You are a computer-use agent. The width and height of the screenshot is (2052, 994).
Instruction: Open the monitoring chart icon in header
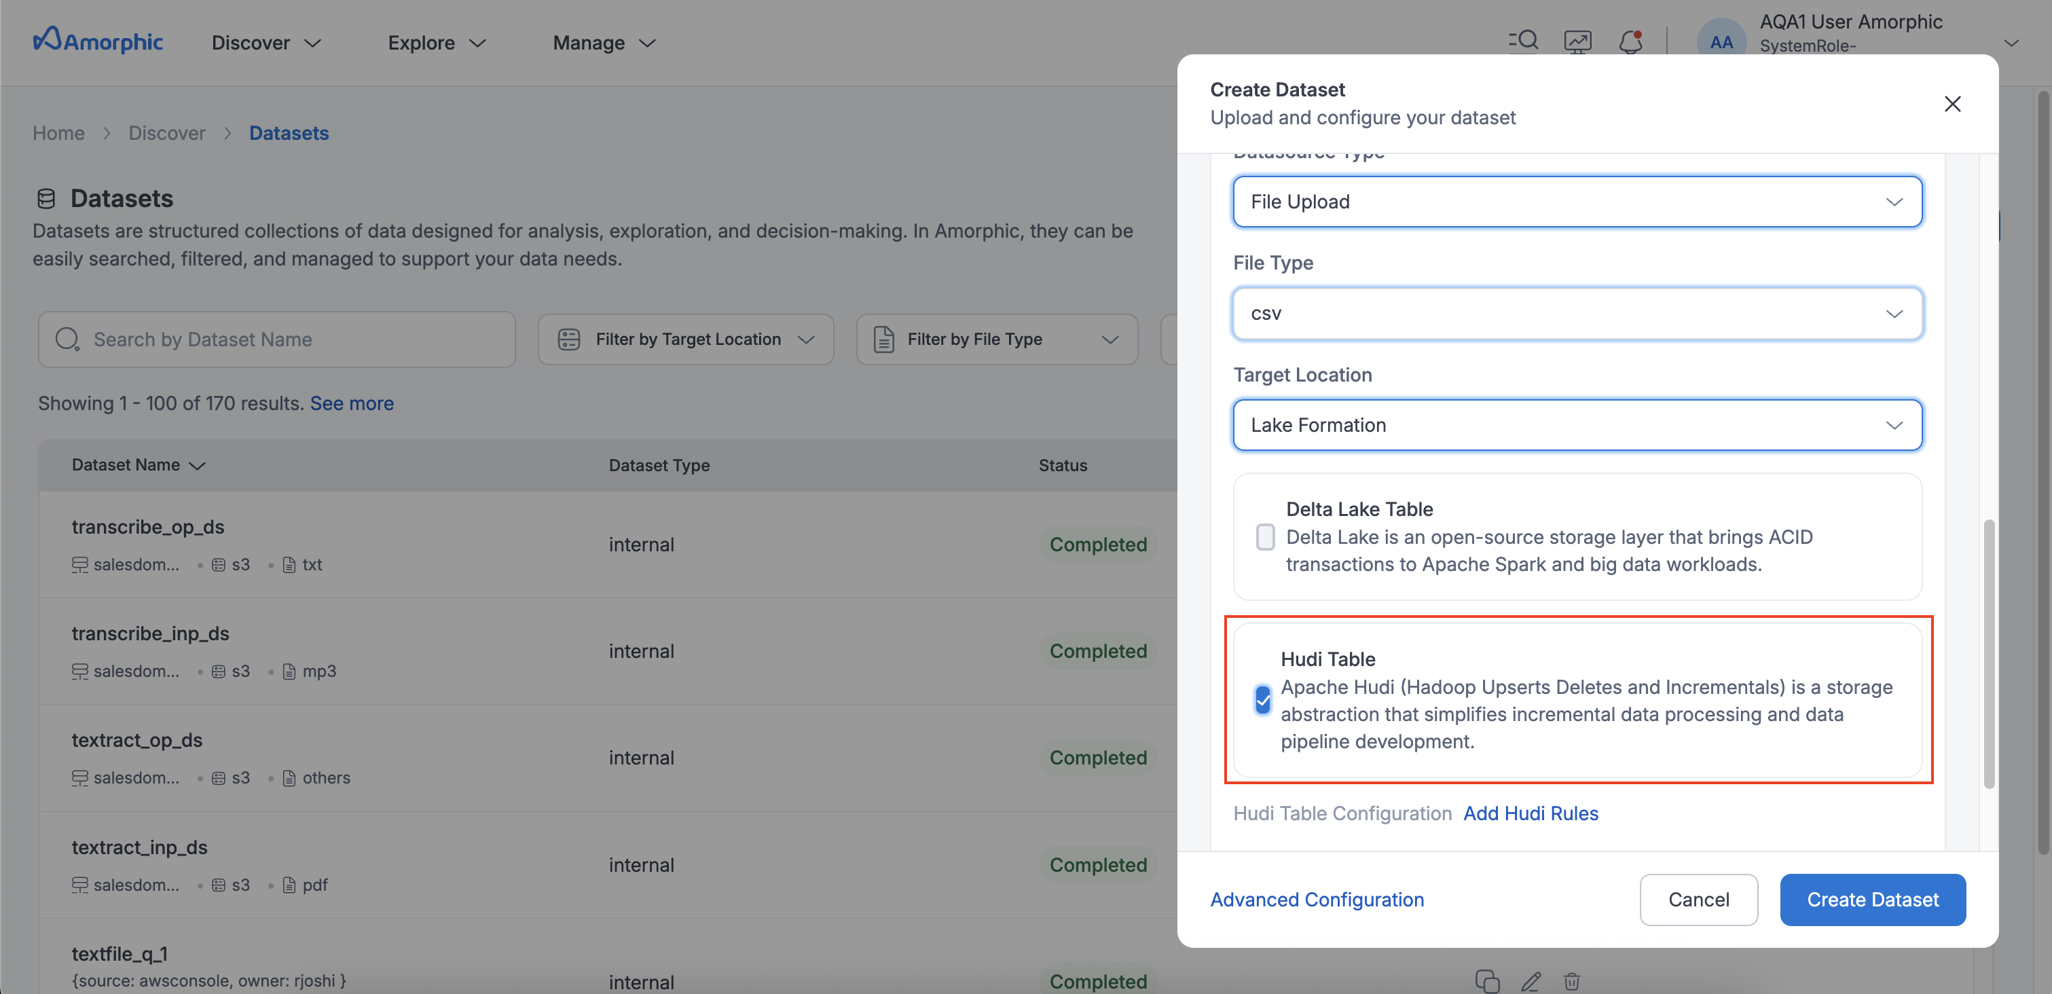[x=1577, y=41]
